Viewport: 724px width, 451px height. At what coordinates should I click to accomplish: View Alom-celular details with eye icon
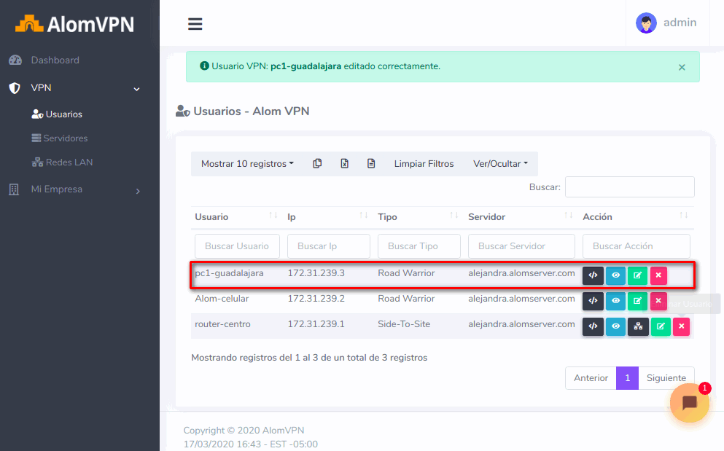pos(615,300)
